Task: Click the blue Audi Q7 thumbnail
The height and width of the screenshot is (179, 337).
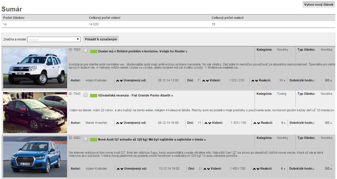Action: pyautogui.click(x=35, y=157)
